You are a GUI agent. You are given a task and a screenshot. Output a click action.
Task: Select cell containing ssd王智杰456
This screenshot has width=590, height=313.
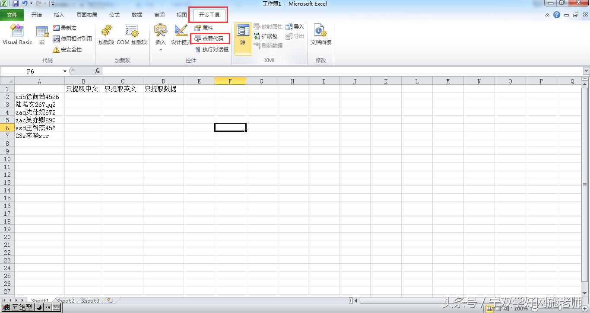[39, 128]
